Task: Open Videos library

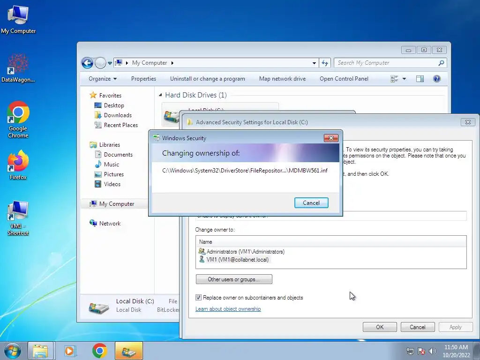Action: coord(108,184)
